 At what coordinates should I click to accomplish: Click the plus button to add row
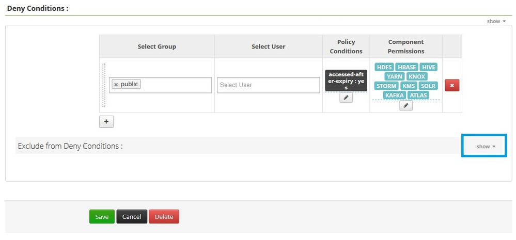pyautogui.click(x=106, y=122)
